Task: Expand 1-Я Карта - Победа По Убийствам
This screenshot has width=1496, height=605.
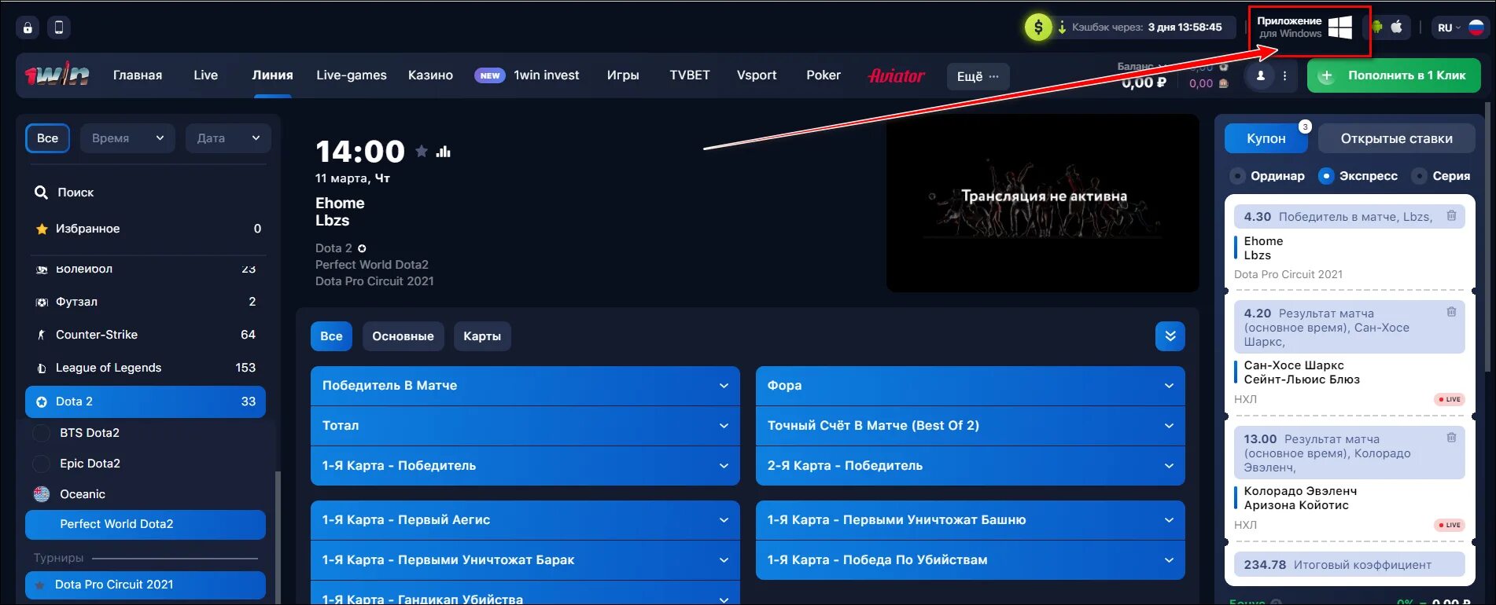Action: pos(971,560)
